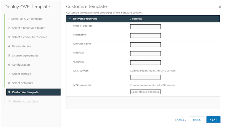Proceed with the Next button
The image size is (225, 128).
tap(213, 120)
